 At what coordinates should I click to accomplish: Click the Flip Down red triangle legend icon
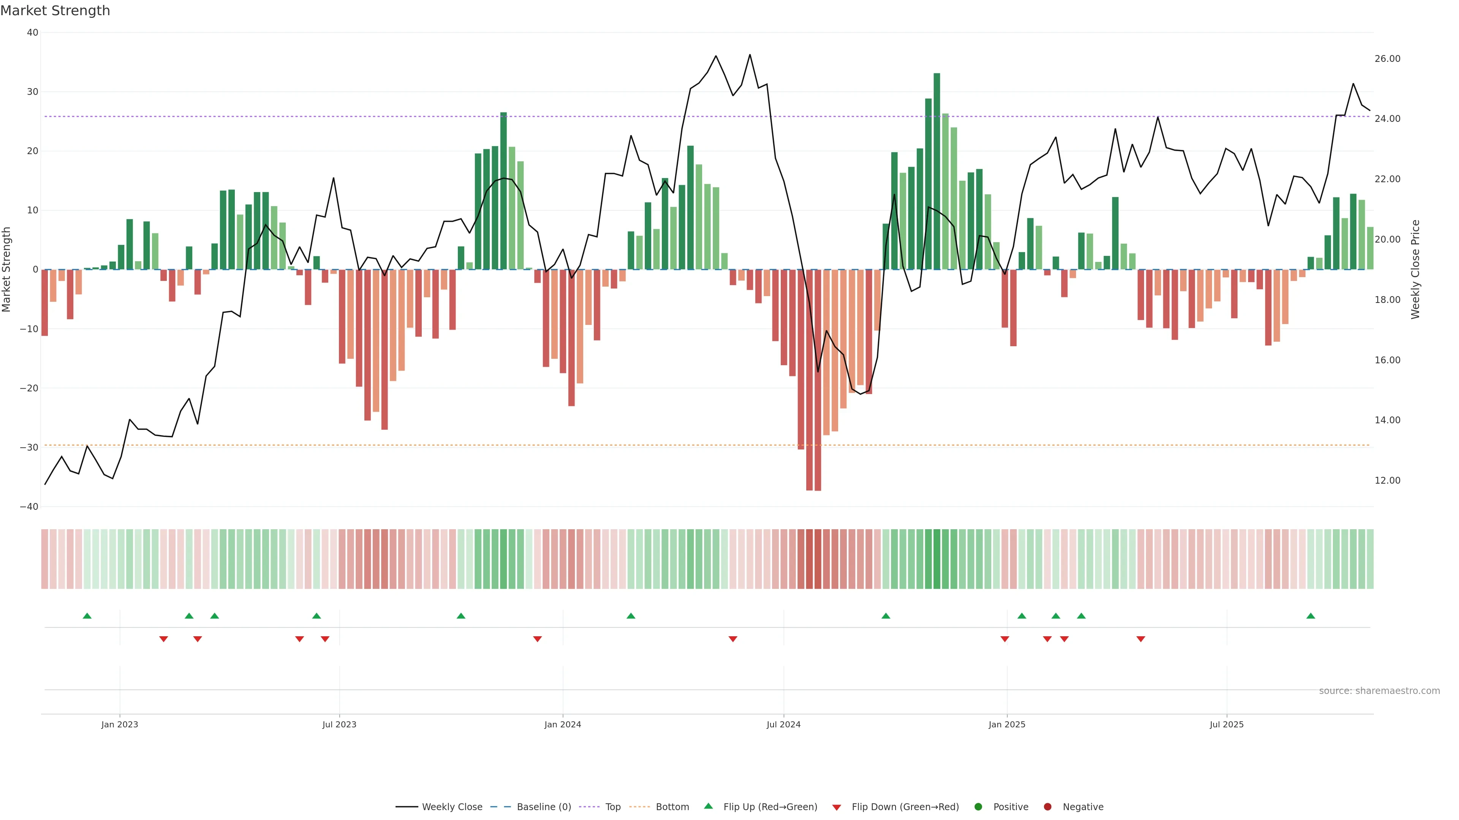(837, 807)
